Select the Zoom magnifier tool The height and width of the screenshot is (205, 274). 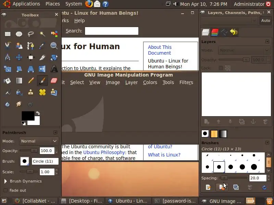pyautogui.click(x=54, y=46)
